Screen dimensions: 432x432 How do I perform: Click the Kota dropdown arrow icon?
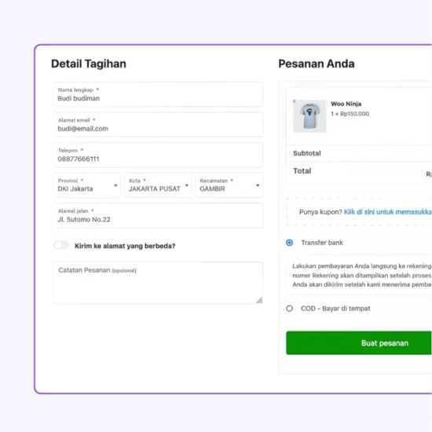(187, 185)
